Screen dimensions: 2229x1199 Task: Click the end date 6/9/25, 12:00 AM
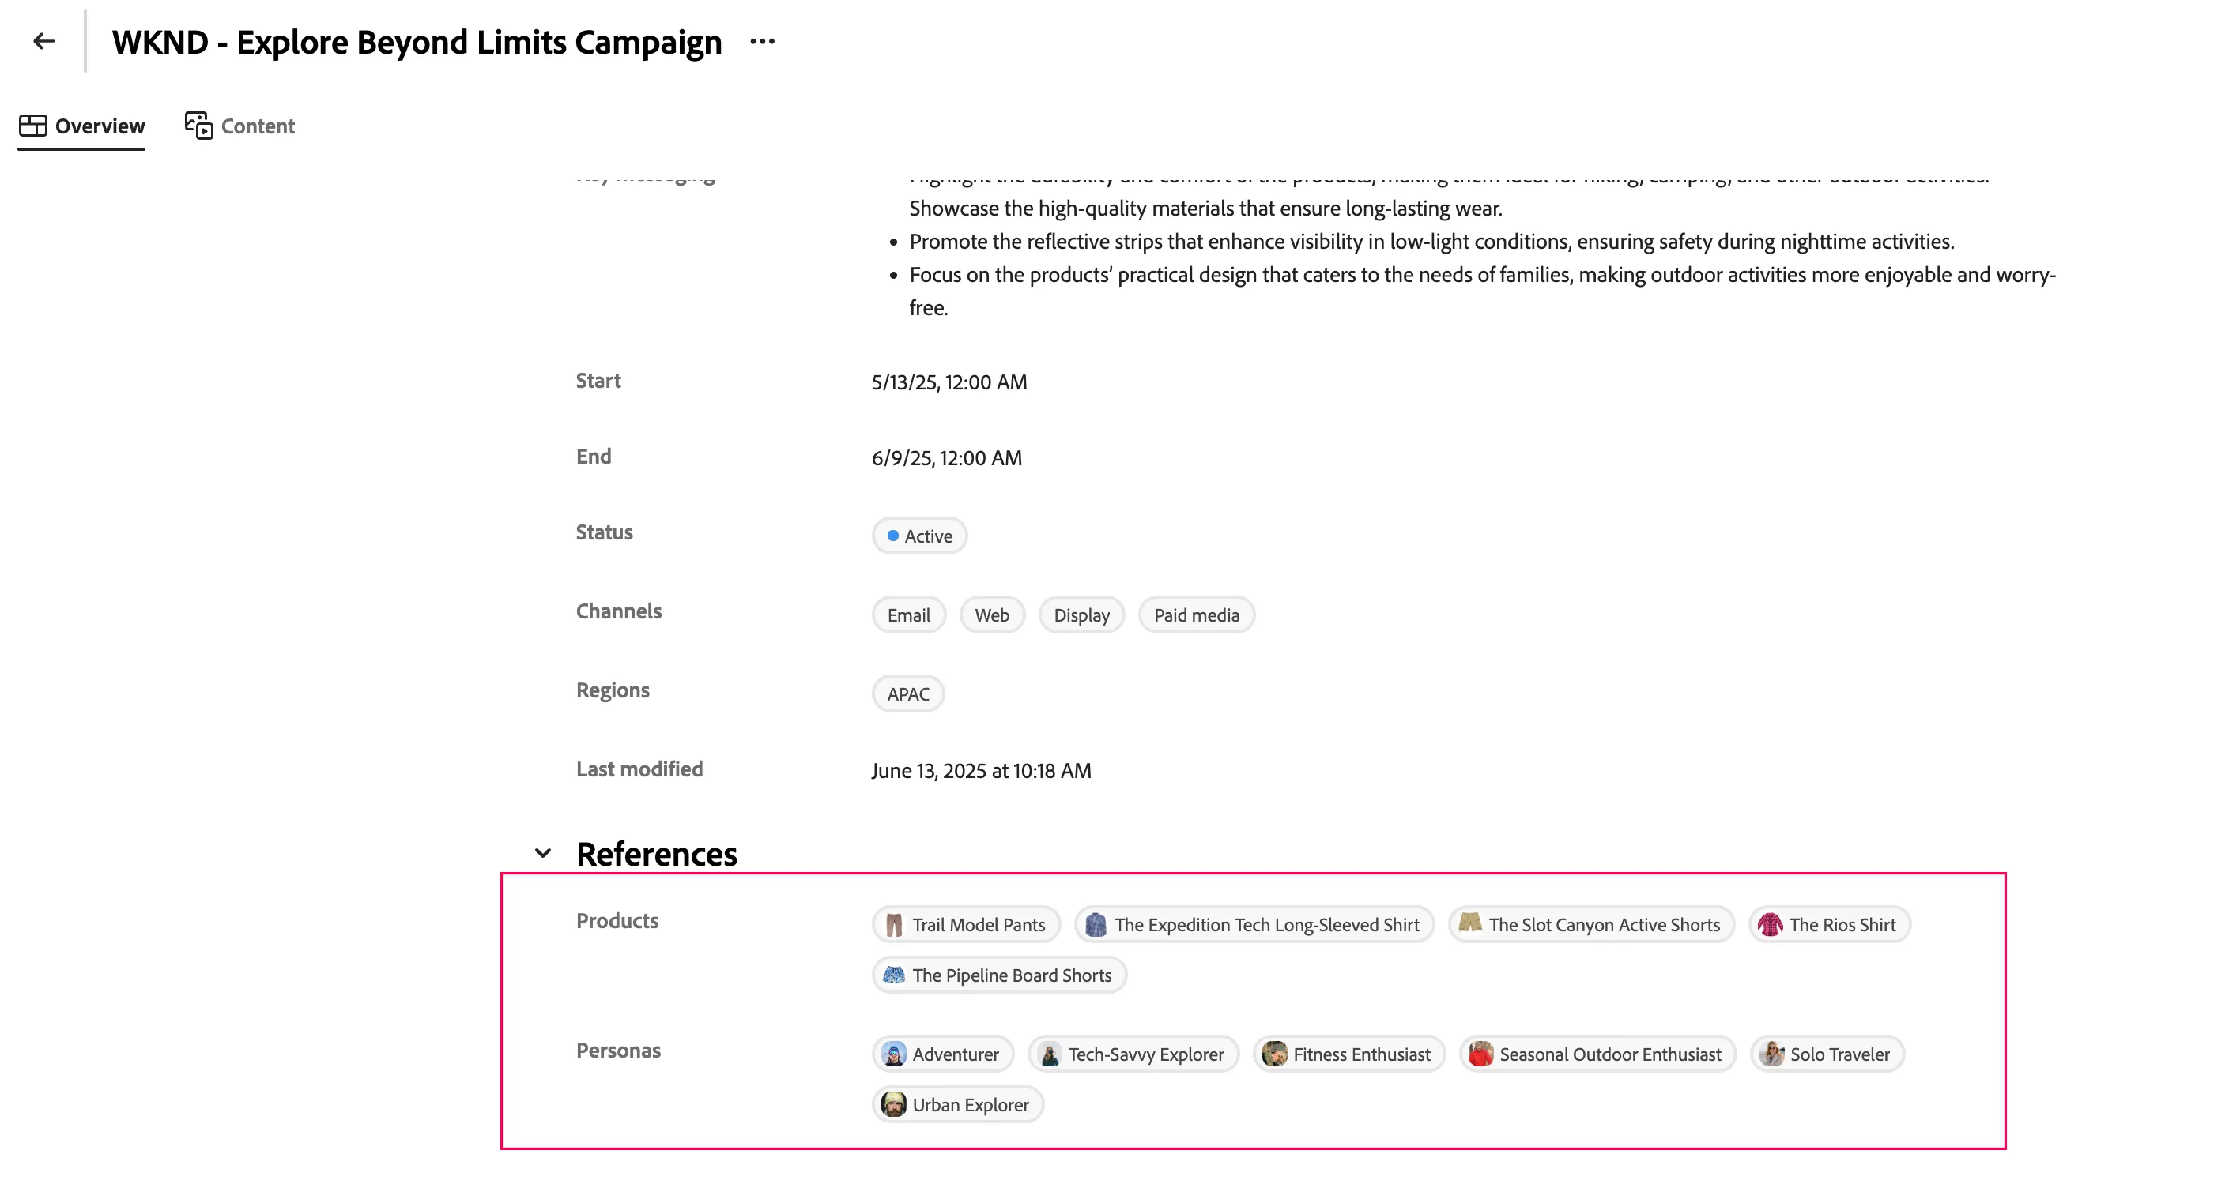(947, 458)
